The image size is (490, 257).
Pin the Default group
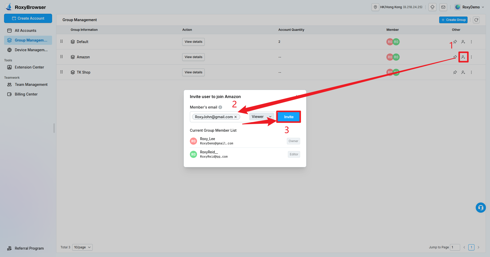(455, 42)
